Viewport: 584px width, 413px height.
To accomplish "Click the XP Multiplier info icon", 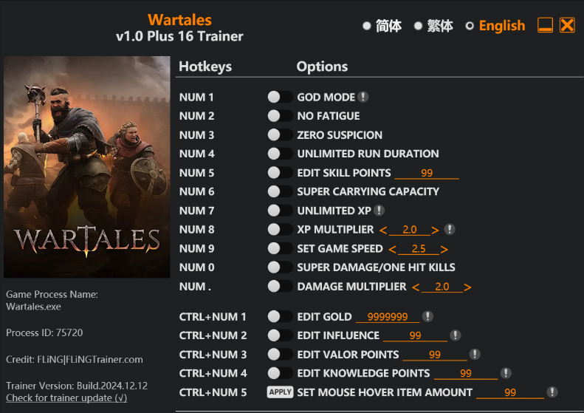I will (x=450, y=230).
